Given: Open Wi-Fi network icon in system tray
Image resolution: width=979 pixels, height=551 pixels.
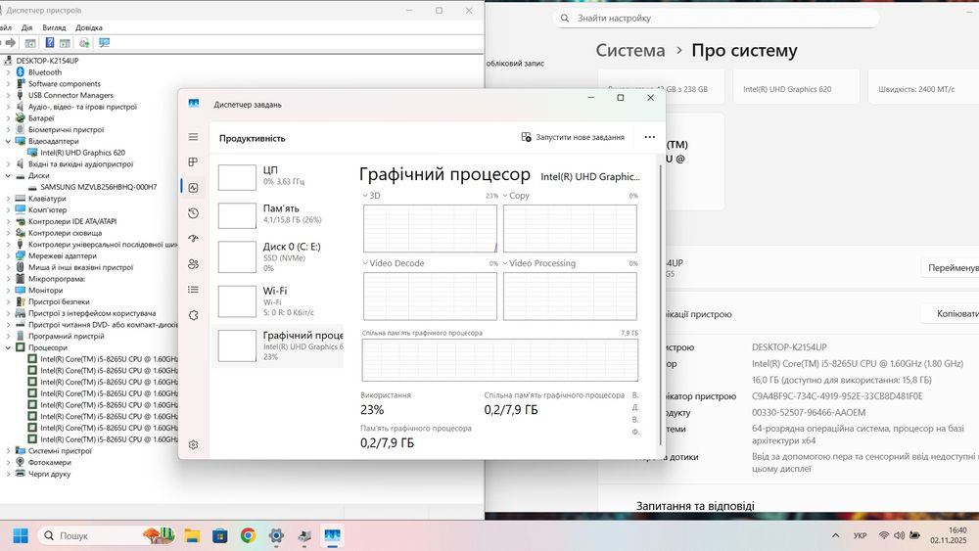Looking at the screenshot, I should click(x=884, y=535).
